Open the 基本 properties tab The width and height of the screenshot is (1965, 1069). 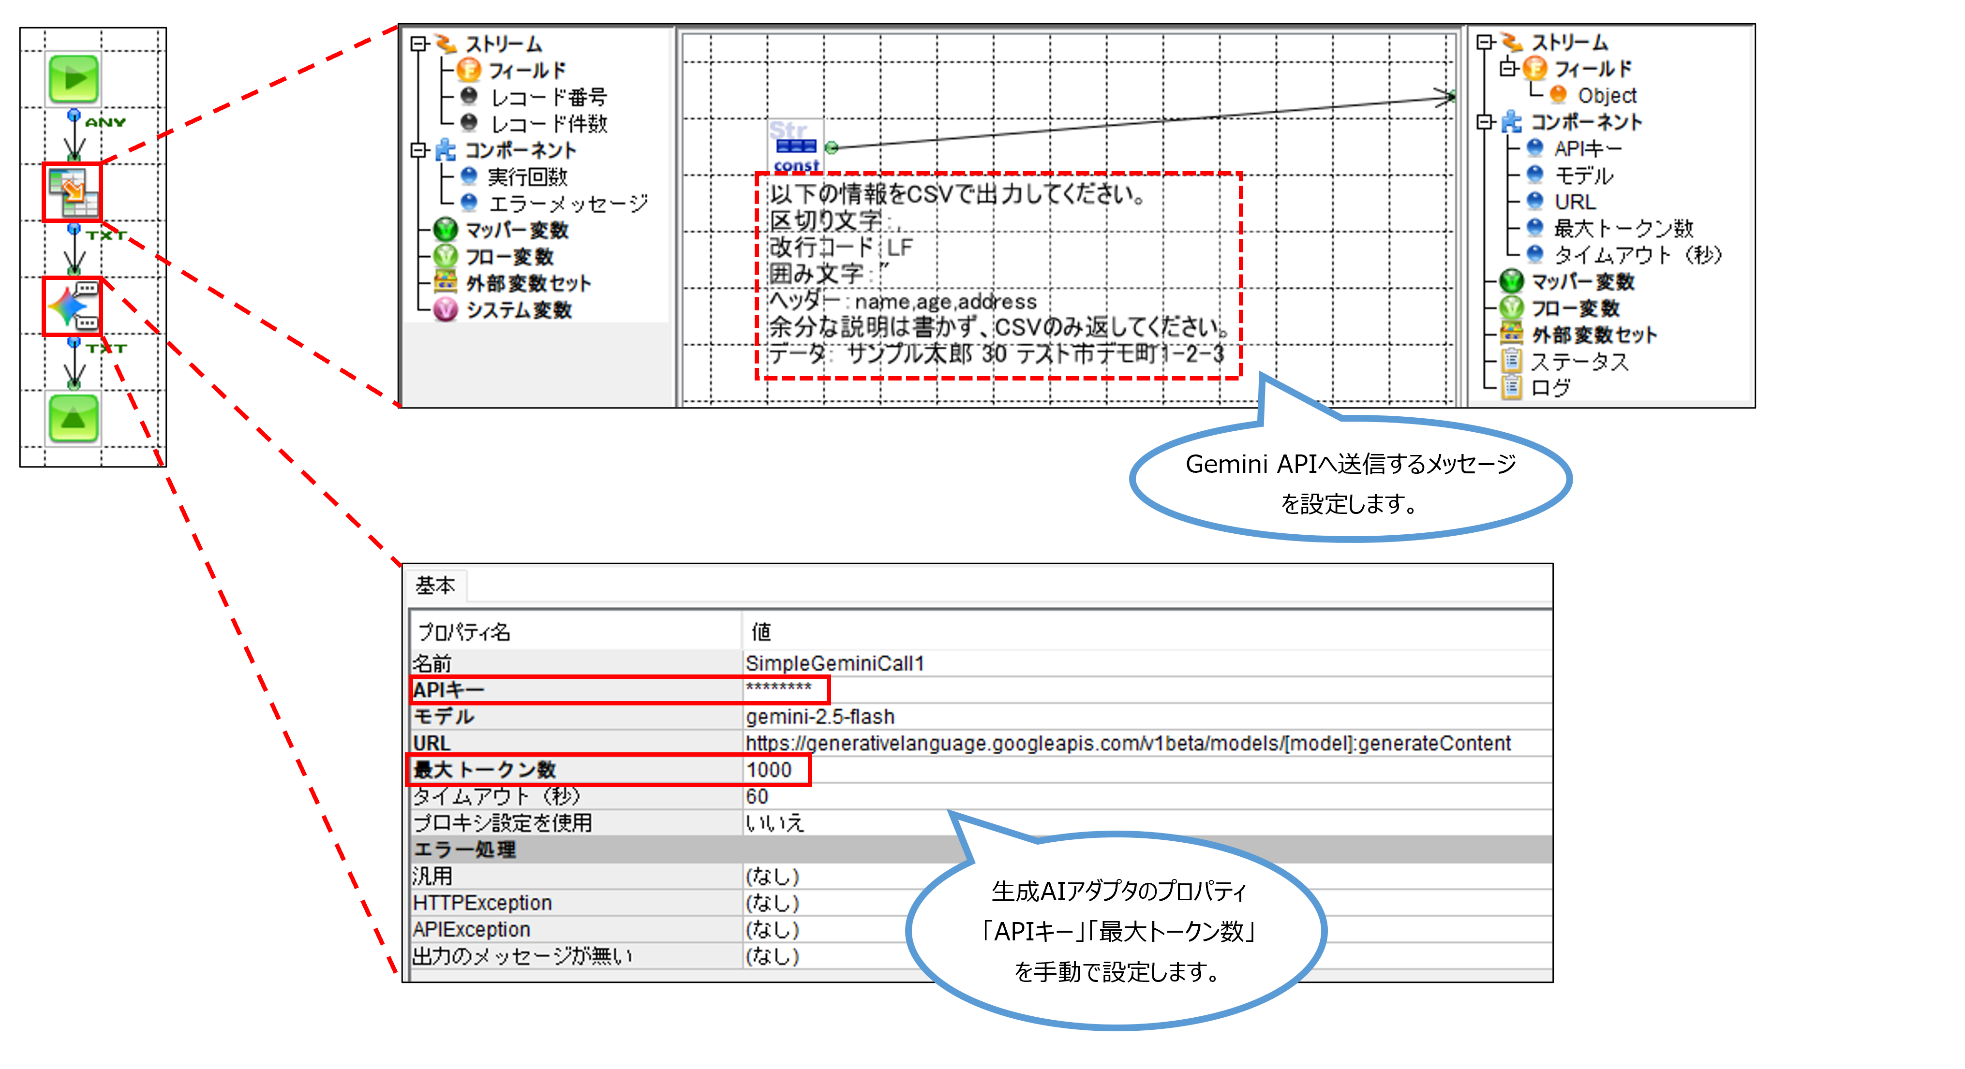click(435, 586)
